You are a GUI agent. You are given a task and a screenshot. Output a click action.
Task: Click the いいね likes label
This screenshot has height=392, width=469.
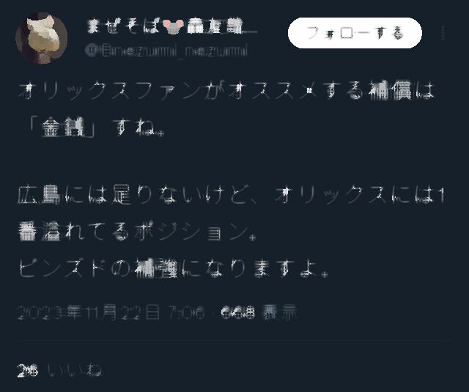pos(75,371)
